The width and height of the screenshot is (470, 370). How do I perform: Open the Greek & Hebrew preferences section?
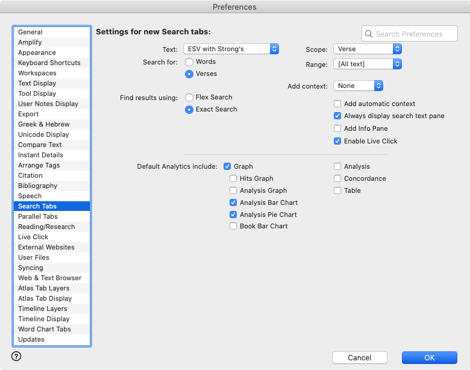(43, 124)
